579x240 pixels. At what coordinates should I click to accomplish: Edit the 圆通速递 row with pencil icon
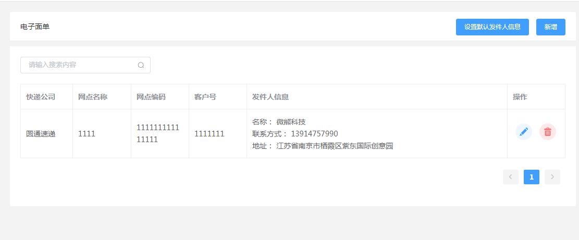524,132
